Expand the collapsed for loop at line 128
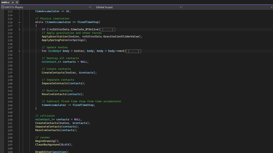Viewport: 273px width, 153px height. pyautogui.click(x=19, y=51)
